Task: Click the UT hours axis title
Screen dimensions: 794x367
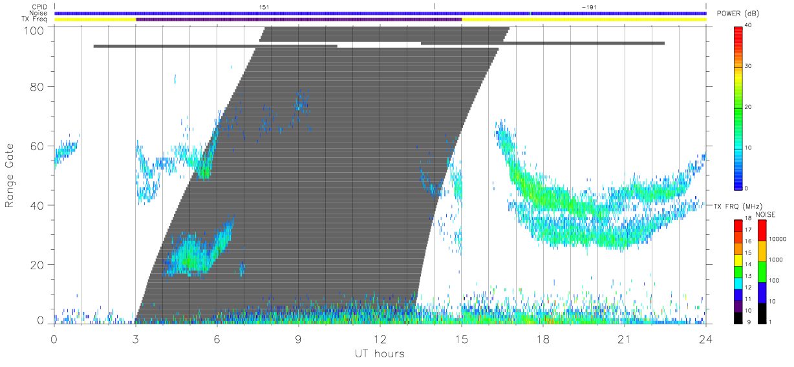Action: (380, 353)
